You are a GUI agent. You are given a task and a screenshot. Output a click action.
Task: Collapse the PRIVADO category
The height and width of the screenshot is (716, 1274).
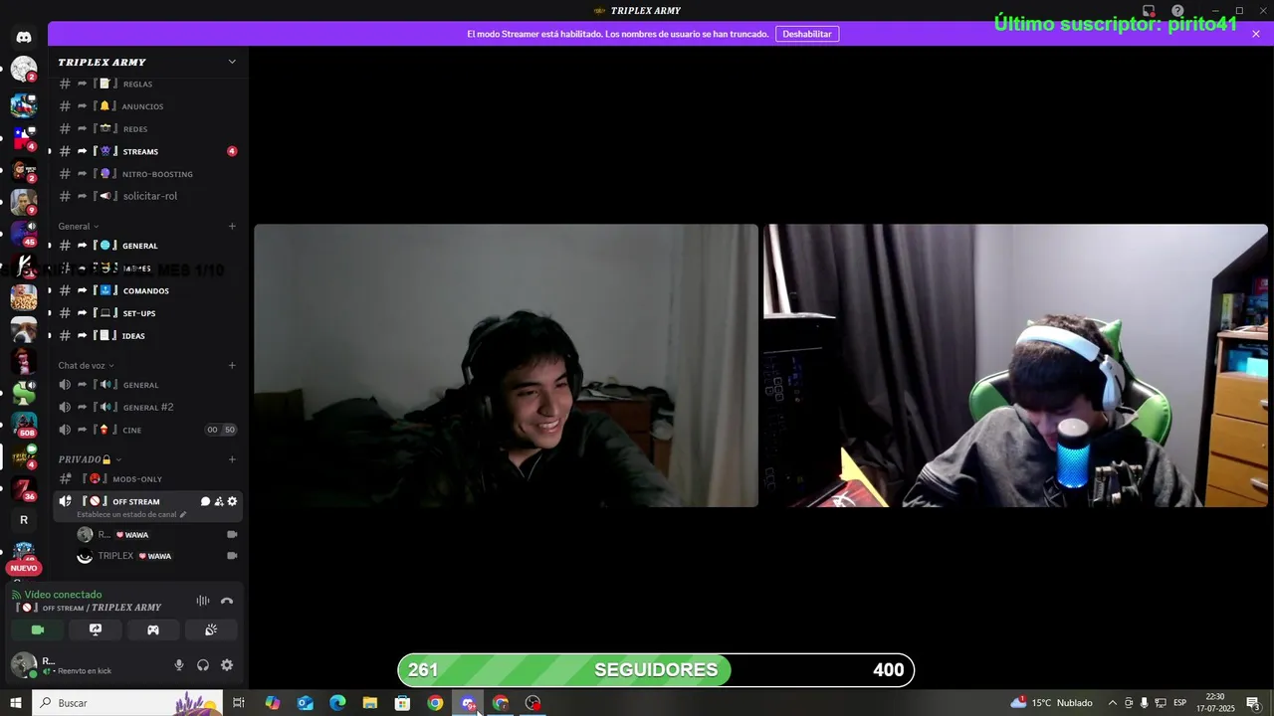click(90, 459)
